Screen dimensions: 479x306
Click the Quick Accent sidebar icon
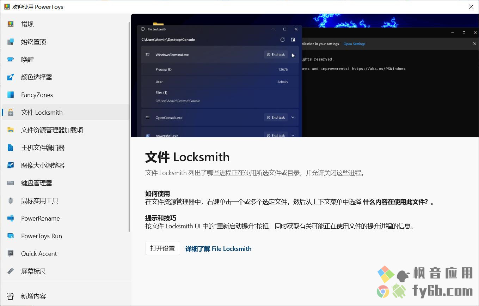point(11,254)
